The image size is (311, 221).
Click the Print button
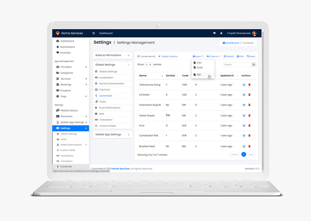coord(240,56)
